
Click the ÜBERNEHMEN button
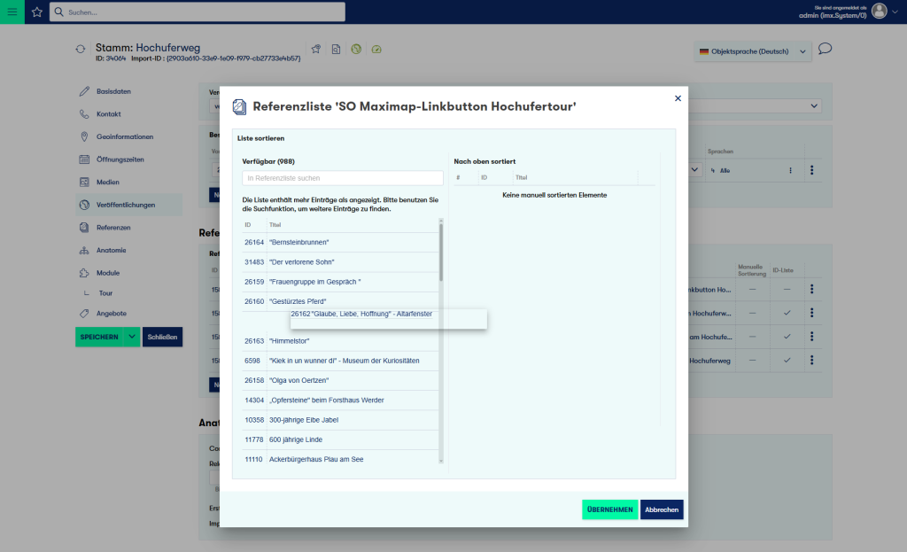609,509
